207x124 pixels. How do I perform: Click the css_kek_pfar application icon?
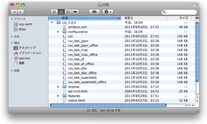pos(65,68)
